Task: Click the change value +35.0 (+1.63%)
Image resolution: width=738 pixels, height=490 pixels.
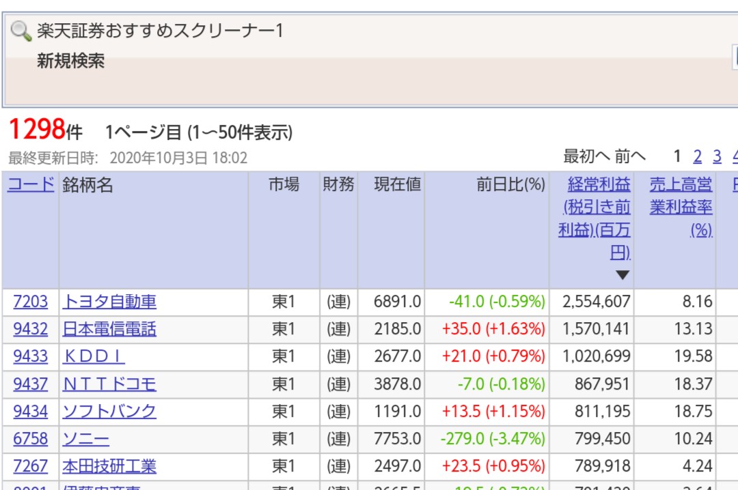Action: [493, 329]
